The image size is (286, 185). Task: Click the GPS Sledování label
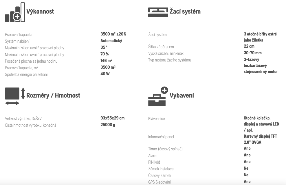tap(159, 182)
